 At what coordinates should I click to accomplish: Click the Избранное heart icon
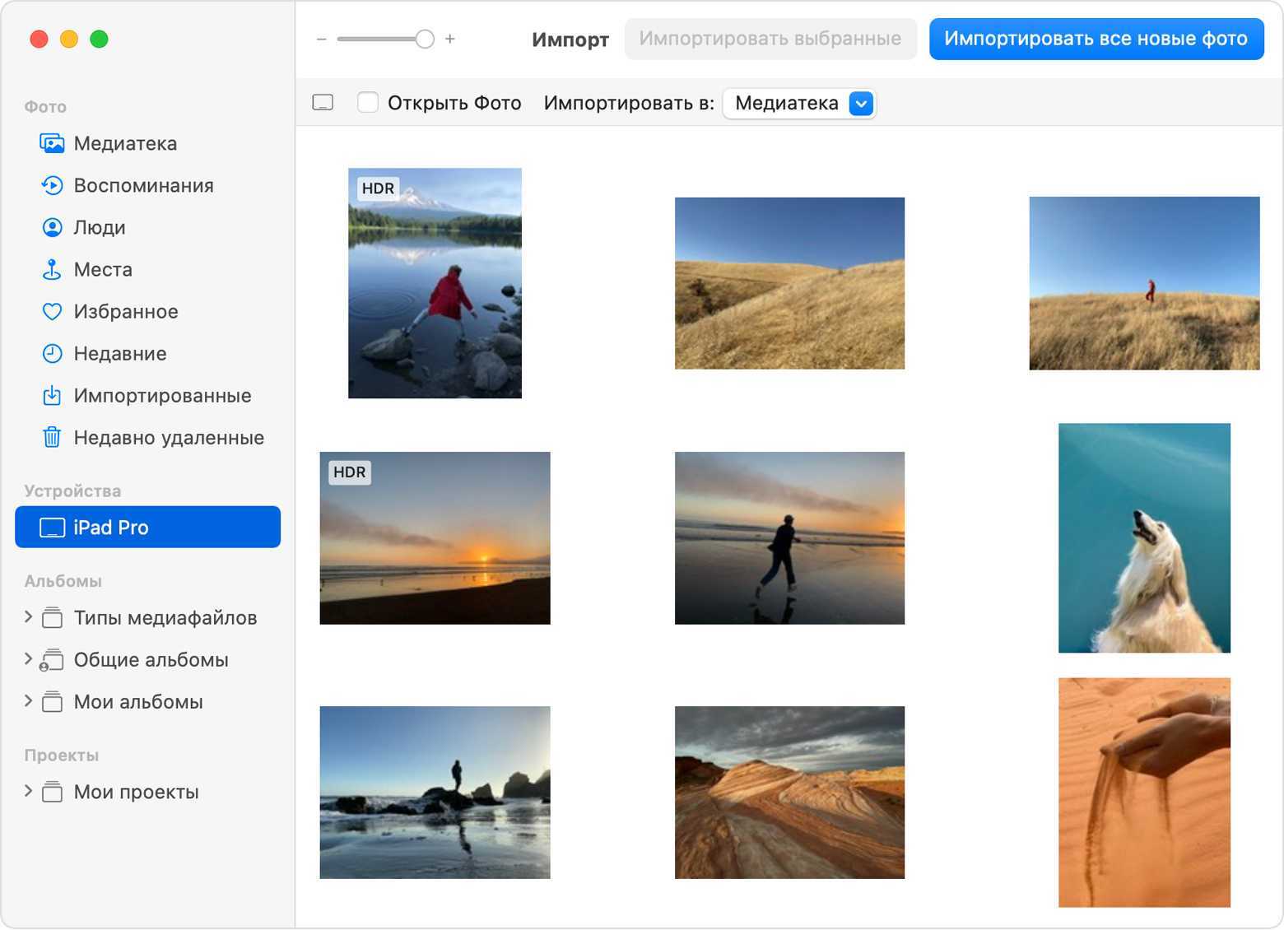(52, 312)
